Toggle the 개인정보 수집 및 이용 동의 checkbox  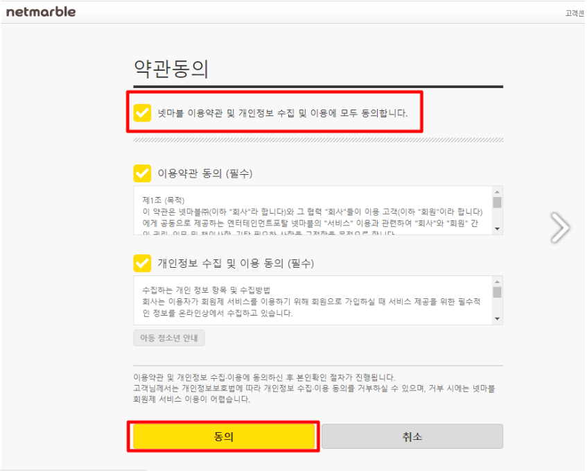pyautogui.click(x=142, y=263)
